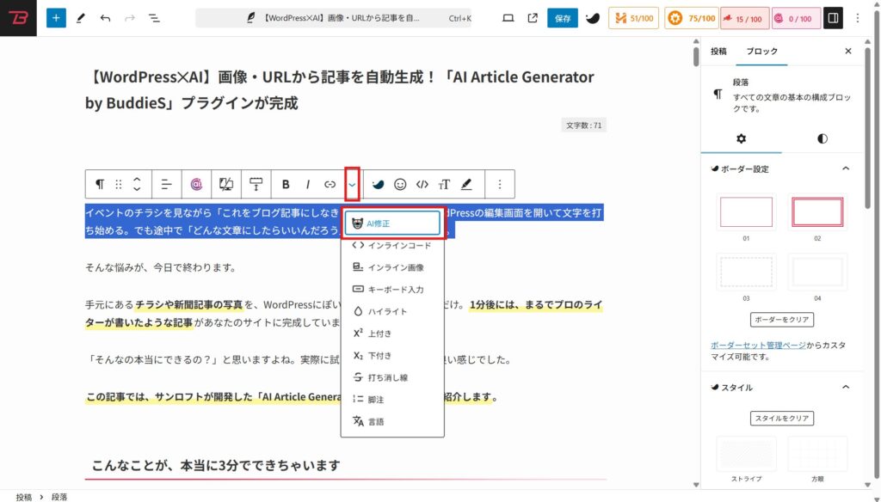Screen dimensions: 881x502
Task: Open the ボーダーセット管理ページ link
Action: pyautogui.click(x=758, y=345)
